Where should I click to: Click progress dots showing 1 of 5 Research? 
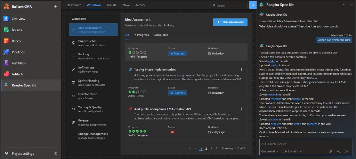(137, 52)
